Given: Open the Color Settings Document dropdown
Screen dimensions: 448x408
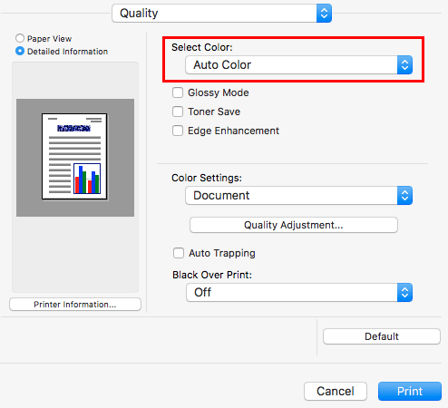Looking at the screenshot, I should pos(298,195).
